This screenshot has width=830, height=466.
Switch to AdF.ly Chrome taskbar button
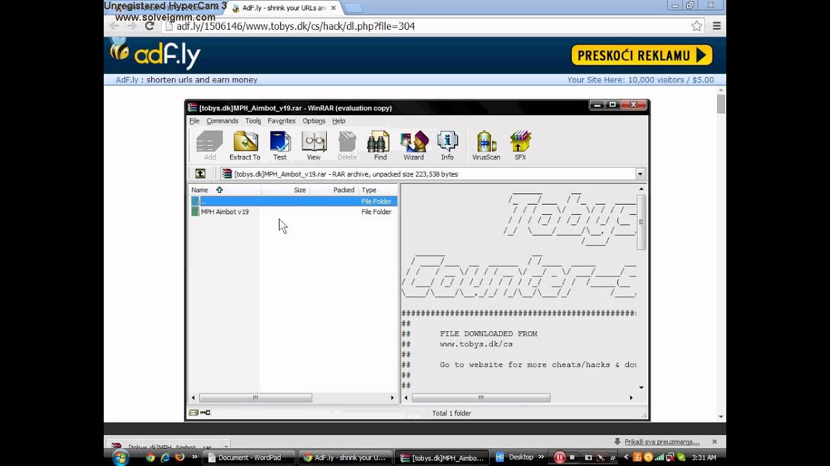(x=345, y=458)
